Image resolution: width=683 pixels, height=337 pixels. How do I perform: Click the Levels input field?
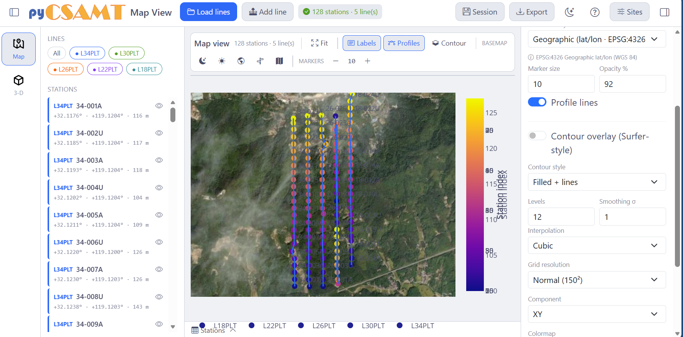[561, 217]
